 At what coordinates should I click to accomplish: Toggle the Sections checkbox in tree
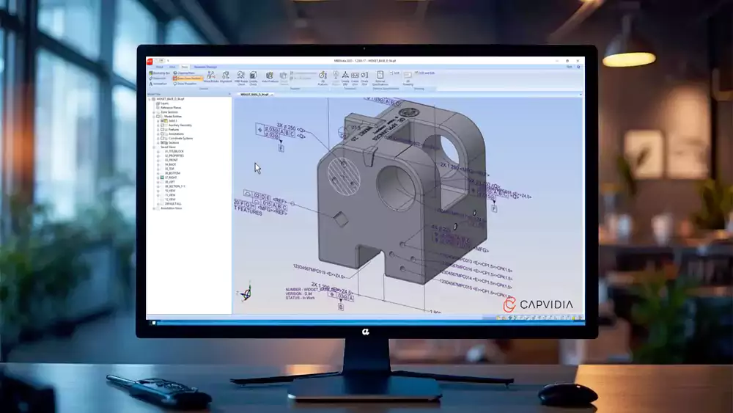(162, 142)
